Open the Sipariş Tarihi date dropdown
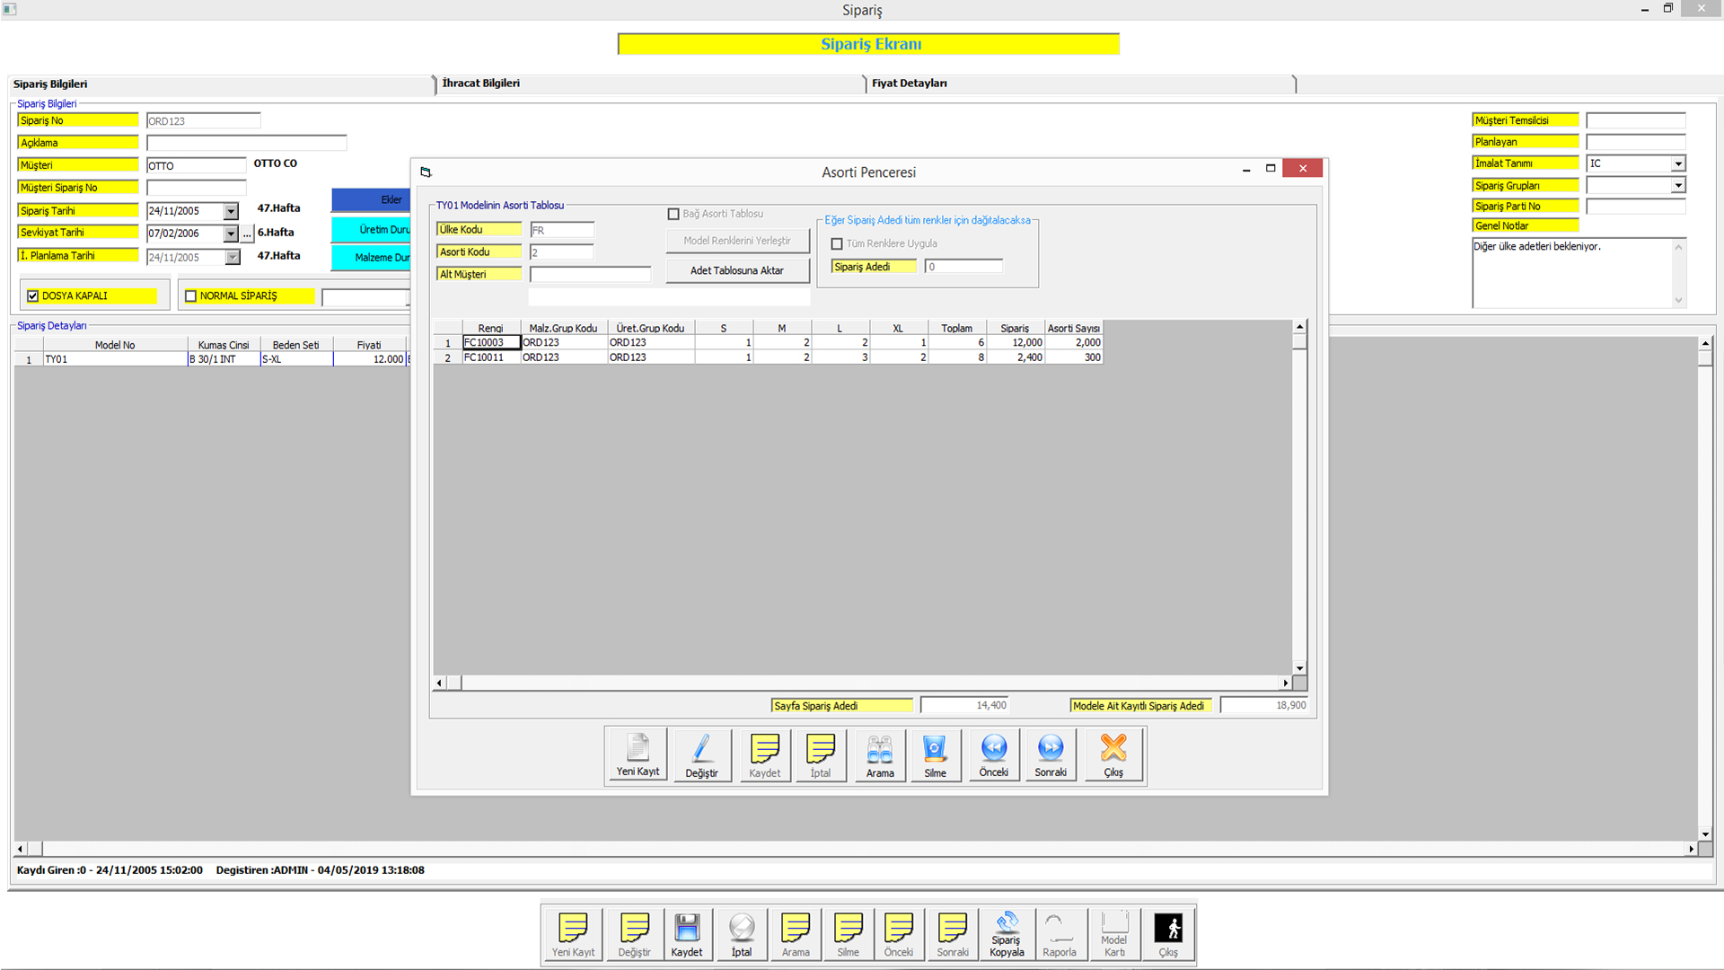 [231, 211]
